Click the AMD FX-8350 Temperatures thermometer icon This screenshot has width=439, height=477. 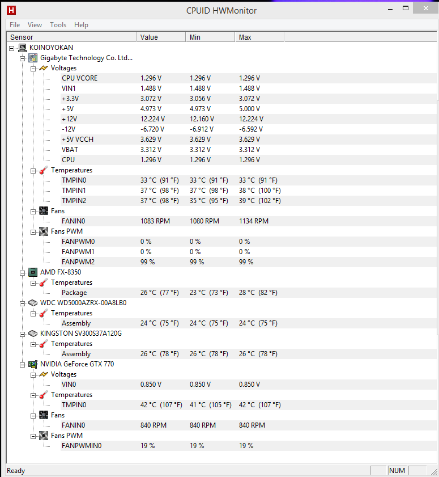(x=44, y=282)
